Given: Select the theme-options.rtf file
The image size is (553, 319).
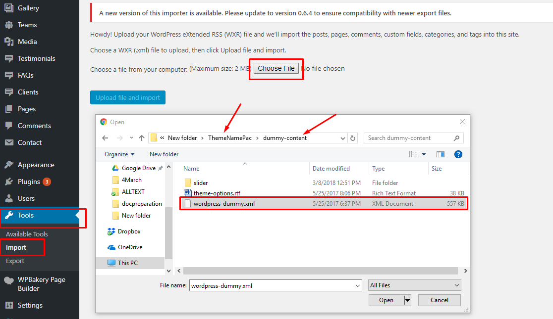Looking at the screenshot, I should 217,193.
